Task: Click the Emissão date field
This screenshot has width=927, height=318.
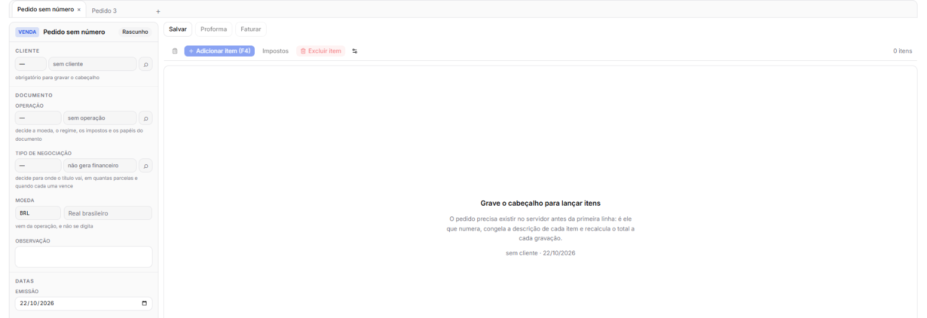Action: point(84,303)
